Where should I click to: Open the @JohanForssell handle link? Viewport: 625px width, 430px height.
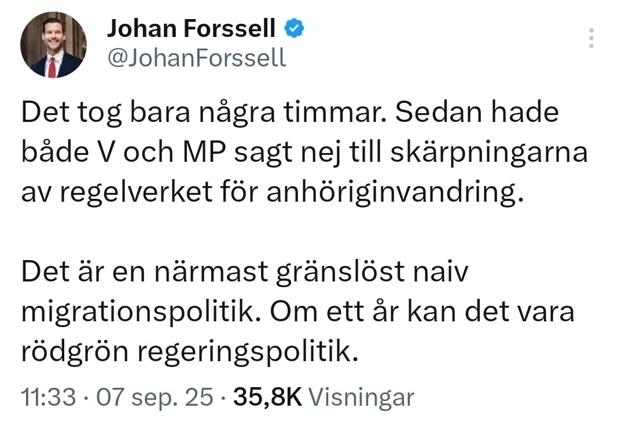point(196,58)
